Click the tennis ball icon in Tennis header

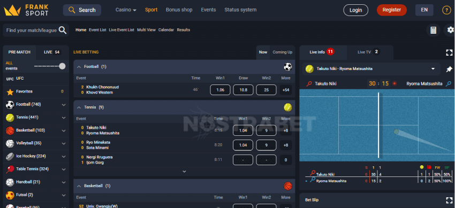288,107
